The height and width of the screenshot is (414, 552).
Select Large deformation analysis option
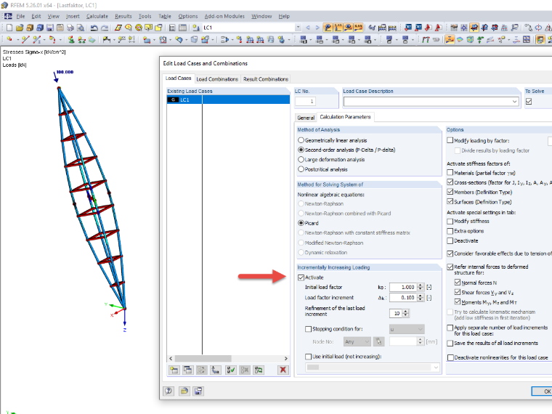(301, 160)
